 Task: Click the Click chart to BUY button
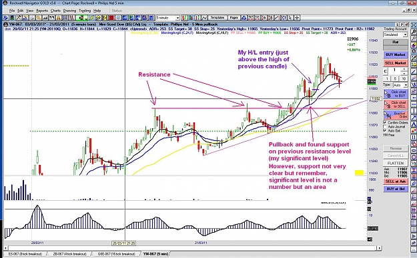point(396,94)
